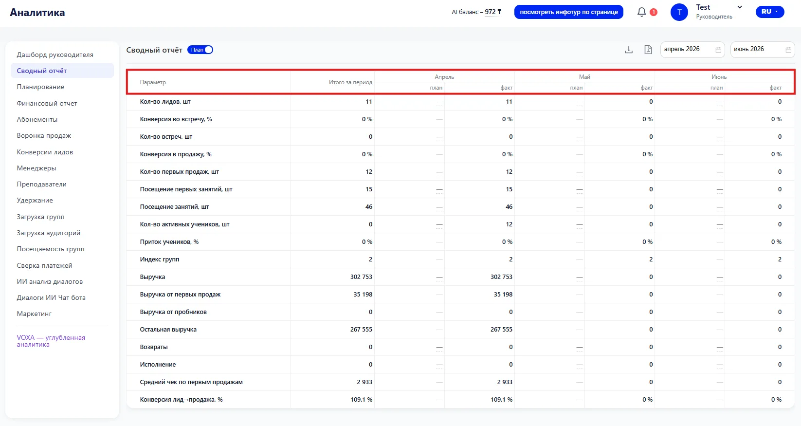Click the calendar icon in апрель 2026 field
Screen dimensions: 801x426
(718, 50)
